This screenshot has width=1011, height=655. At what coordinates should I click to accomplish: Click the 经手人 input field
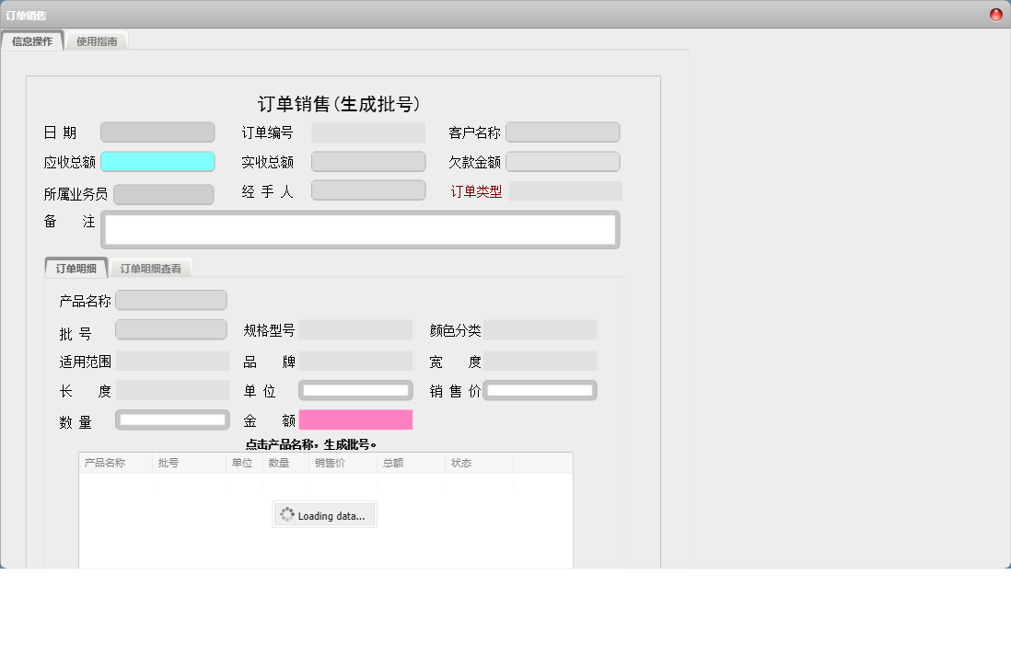coord(368,190)
